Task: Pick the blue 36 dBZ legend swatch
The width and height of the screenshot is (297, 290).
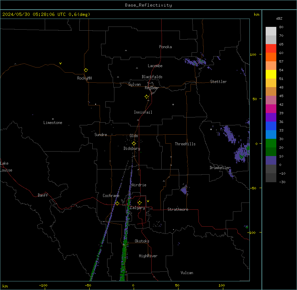Action: click(271, 126)
